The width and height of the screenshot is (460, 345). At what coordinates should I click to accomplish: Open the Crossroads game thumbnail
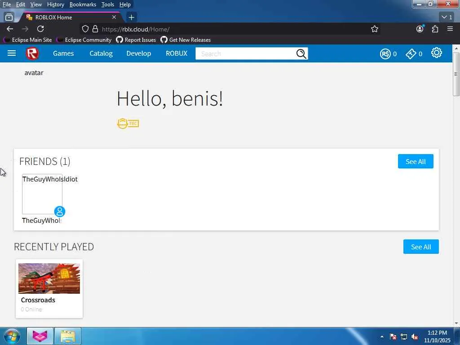point(49,279)
